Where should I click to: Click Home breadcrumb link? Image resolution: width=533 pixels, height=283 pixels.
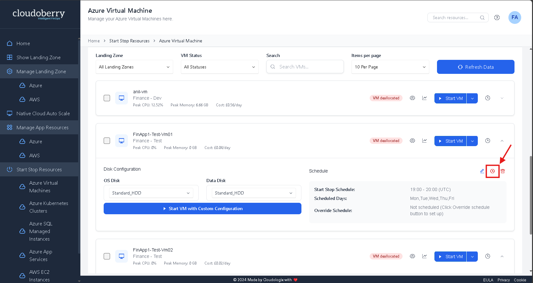(94, 41)
